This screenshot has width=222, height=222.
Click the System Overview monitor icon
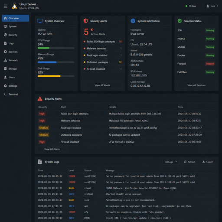[40, 21]
